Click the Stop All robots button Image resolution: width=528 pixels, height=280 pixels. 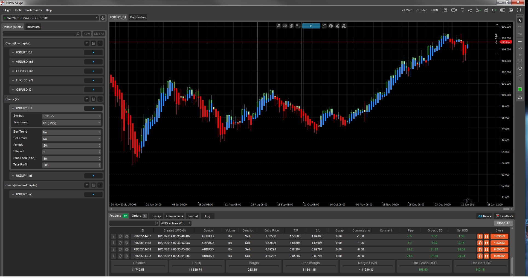point(99,34)
